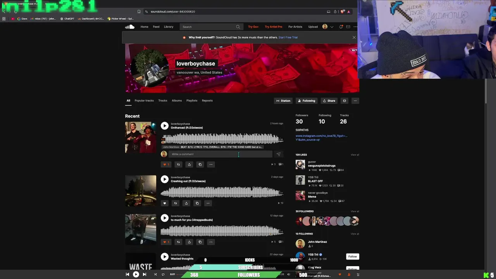Screen dimensions: 496x279
Task: Open Feed in SoundCloud nav
Action: [x=156, y=27]
